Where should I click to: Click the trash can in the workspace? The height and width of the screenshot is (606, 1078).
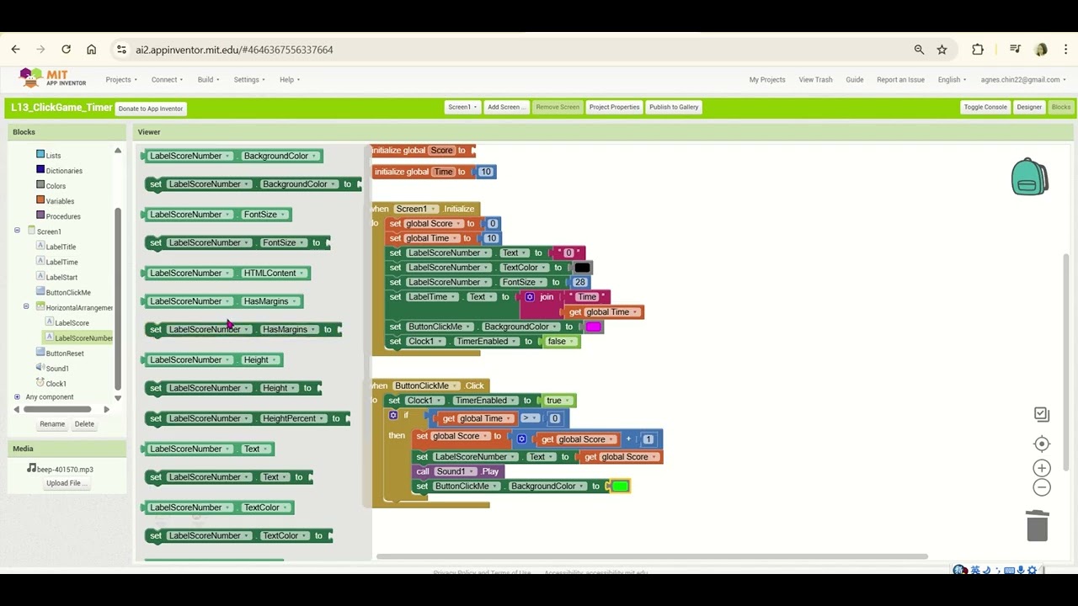[x=1038, y=525]
